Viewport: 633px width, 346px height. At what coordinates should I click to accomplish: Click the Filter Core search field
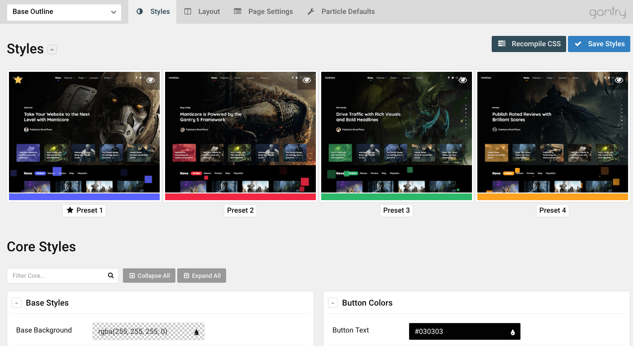[63, 276]
